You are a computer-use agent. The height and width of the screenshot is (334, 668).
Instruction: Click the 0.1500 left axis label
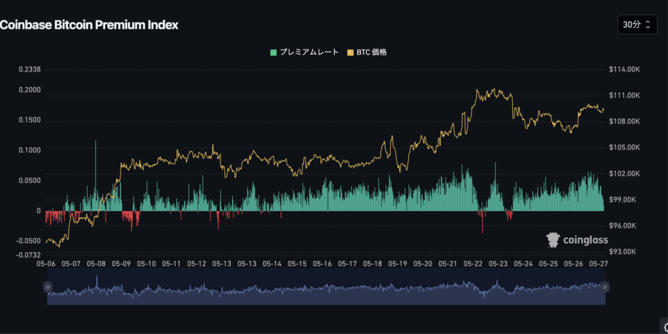[29, 120]
